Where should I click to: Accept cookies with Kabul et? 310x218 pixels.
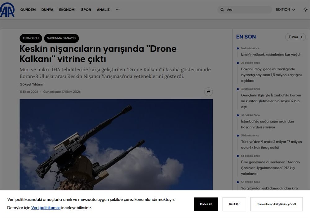(206, 204)
